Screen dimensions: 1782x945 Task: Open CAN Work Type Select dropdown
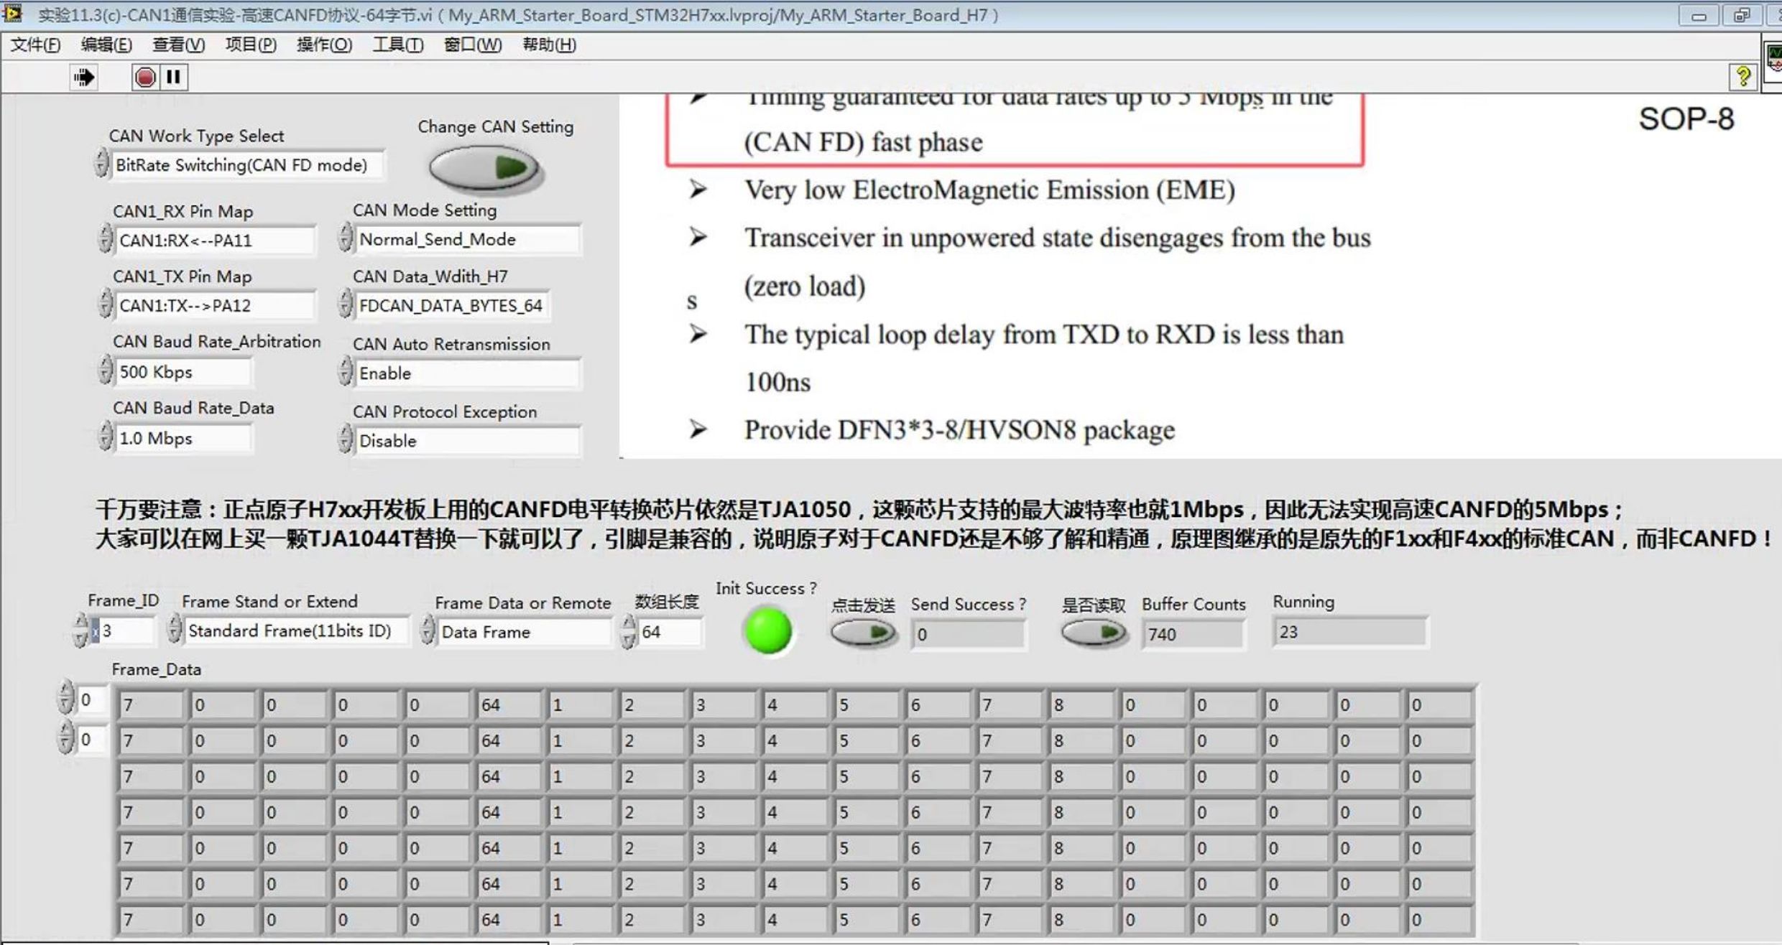click(248, 165)
